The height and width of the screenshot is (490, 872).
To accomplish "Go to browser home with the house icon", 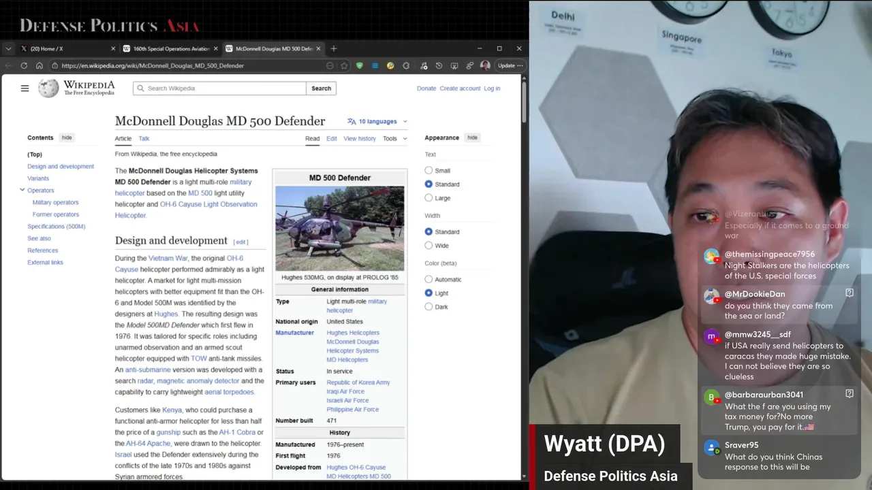I will click(40, 66).
